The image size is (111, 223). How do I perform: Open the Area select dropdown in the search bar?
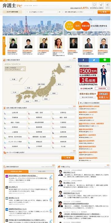coord(42,12)
